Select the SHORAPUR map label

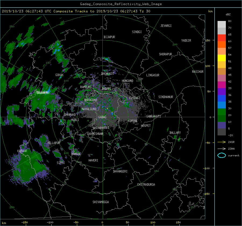(x=165, y=54)
